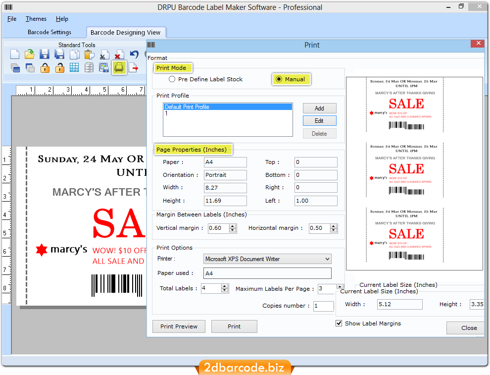Click the page Height field 11.69
The height and width of the screenshot is (375, 490).
coord(225,201)
